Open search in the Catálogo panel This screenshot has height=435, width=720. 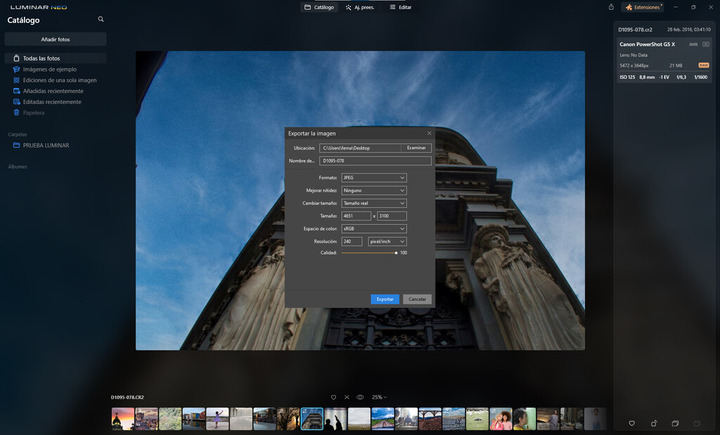(101, 20)
